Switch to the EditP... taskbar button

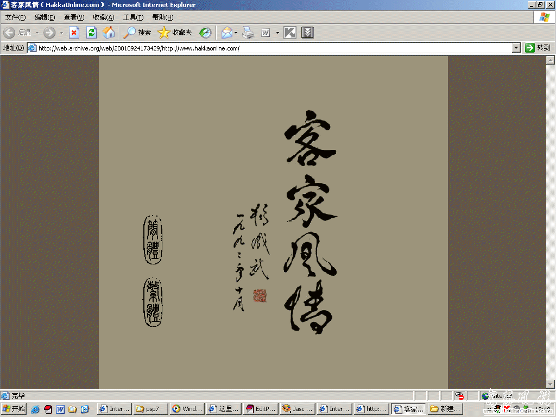[261, 409]
